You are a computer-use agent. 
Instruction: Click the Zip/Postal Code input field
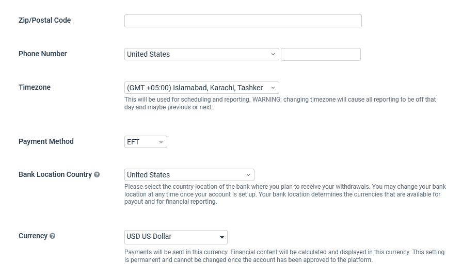pyautogui.click(x=243, y=21)
